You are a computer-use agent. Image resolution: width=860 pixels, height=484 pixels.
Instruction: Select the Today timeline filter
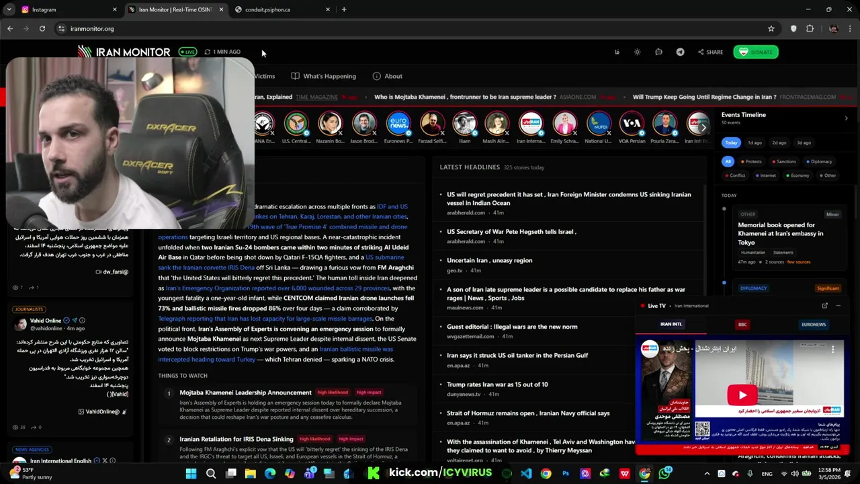pos(731,143)
